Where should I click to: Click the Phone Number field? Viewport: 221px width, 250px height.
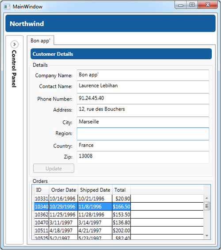(143, 99)
